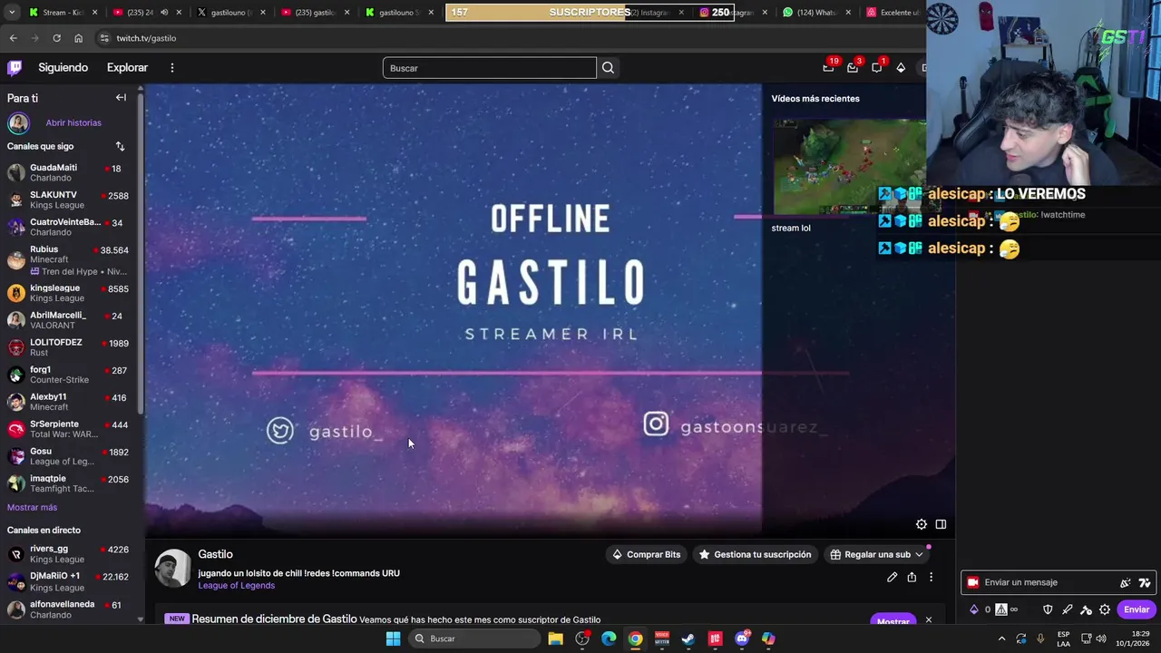Click the red camera icon in chat input

(972, 582)
